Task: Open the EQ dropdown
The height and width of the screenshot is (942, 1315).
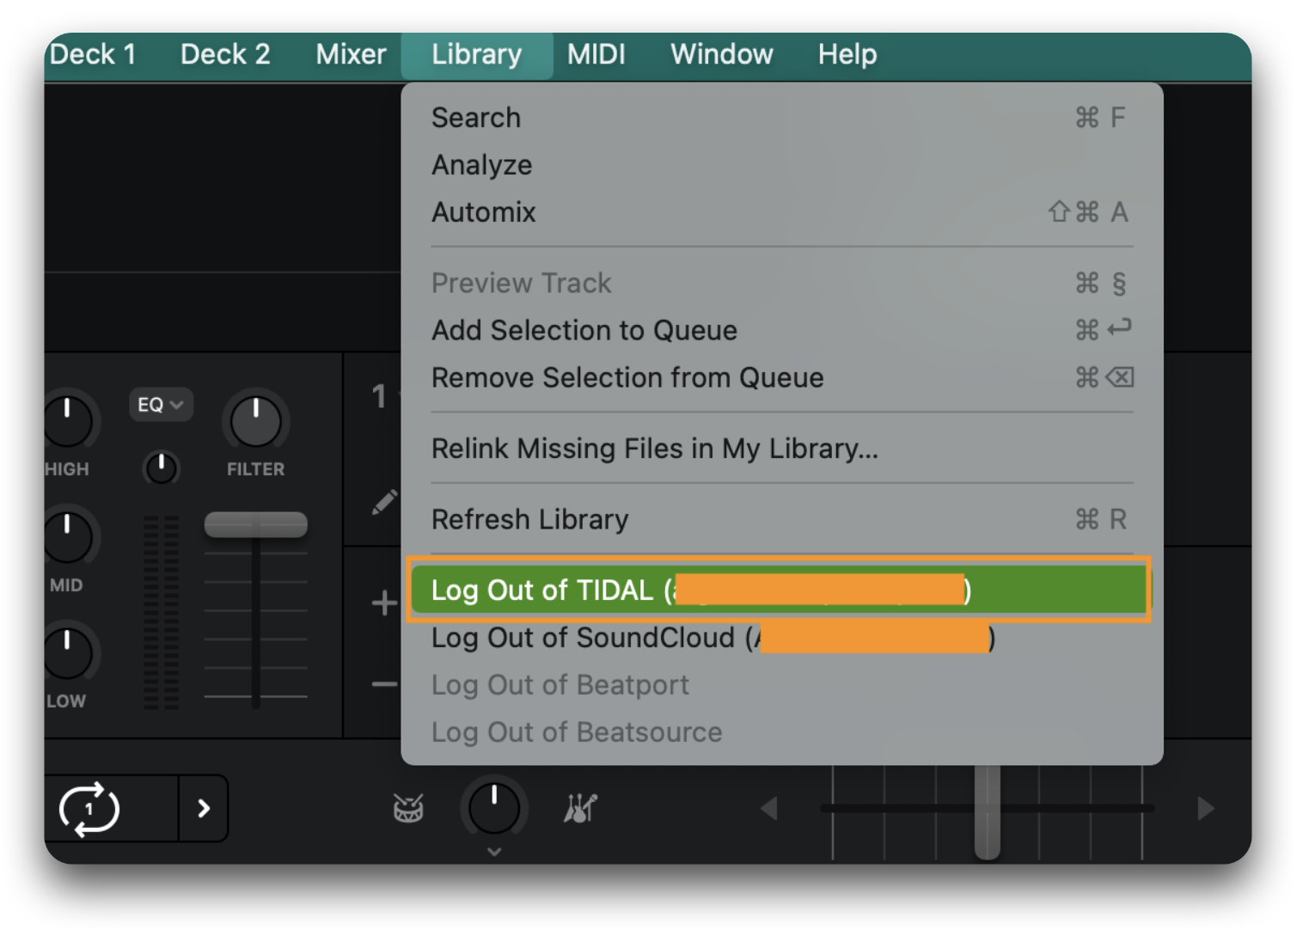Action: tap(161, 405)
